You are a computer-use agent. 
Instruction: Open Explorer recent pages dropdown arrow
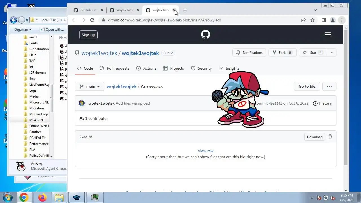27,20
